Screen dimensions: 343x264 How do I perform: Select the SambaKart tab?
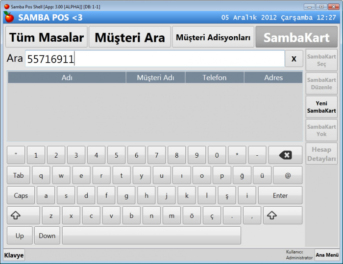click(x=296, y=37)
